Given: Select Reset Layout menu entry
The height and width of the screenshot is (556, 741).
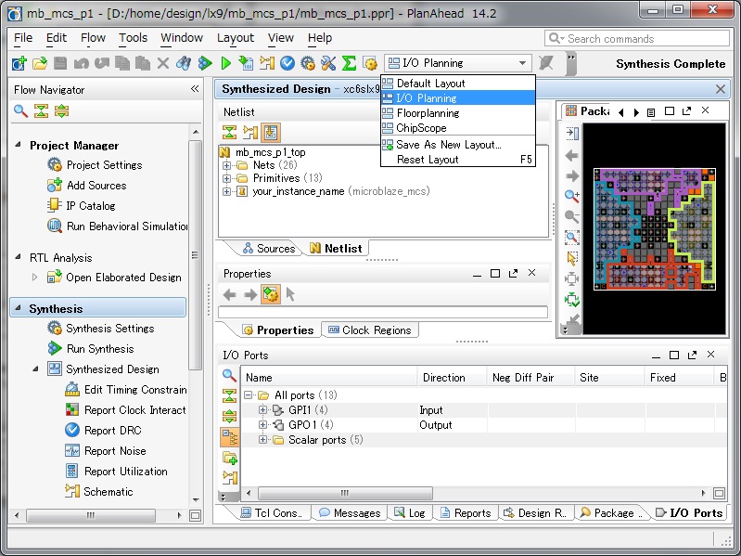Looking at the screenshot, I should tap(458, 160).
